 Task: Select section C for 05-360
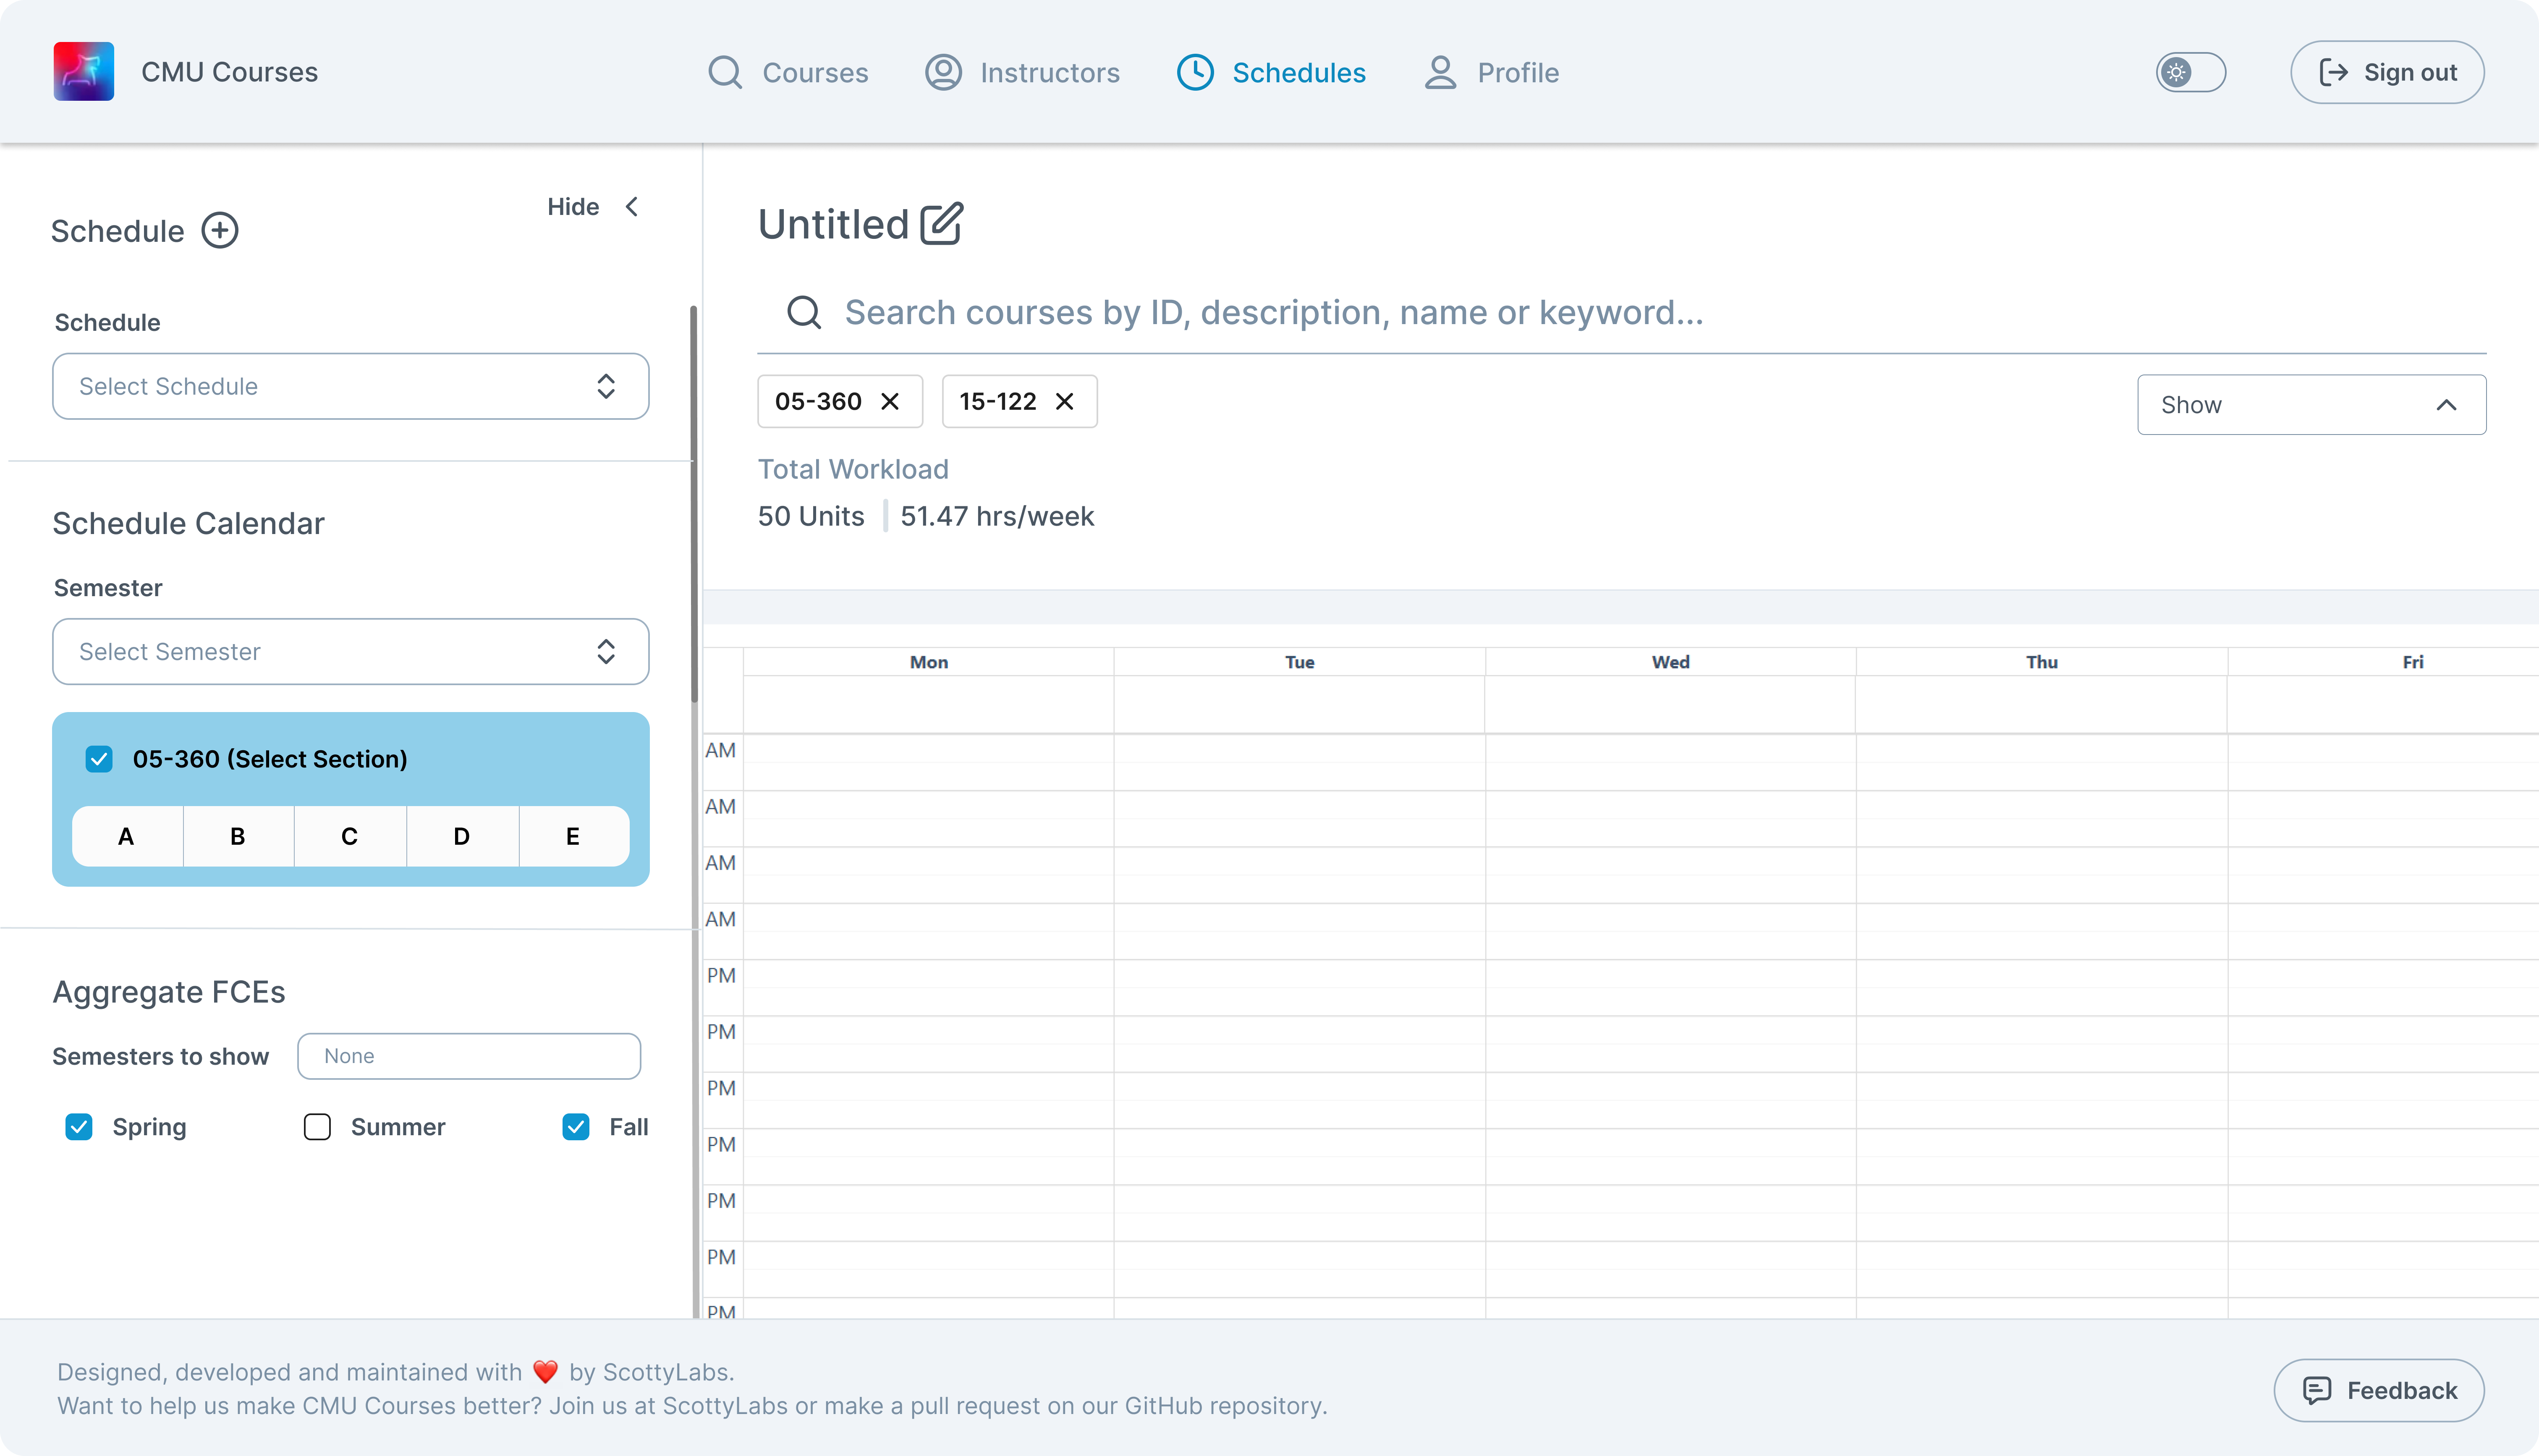pyautogui.click(x=350, y=836)
